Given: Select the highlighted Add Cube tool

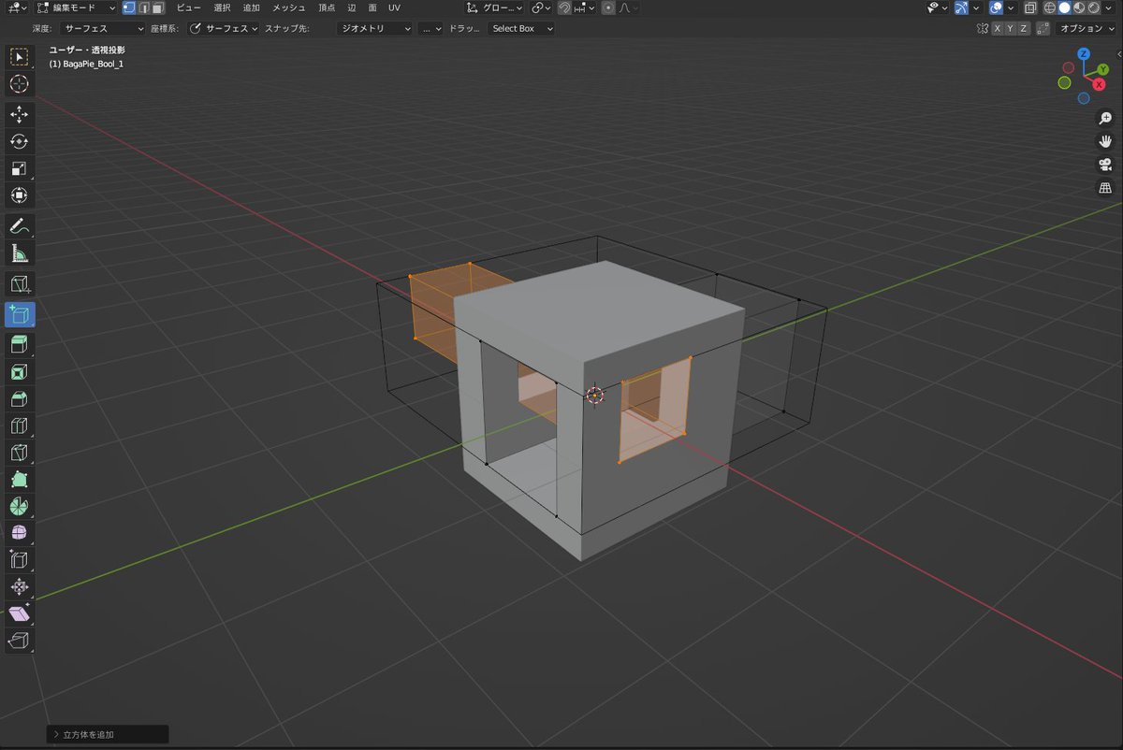Looking at the screenshot, I should pos(19,313).
